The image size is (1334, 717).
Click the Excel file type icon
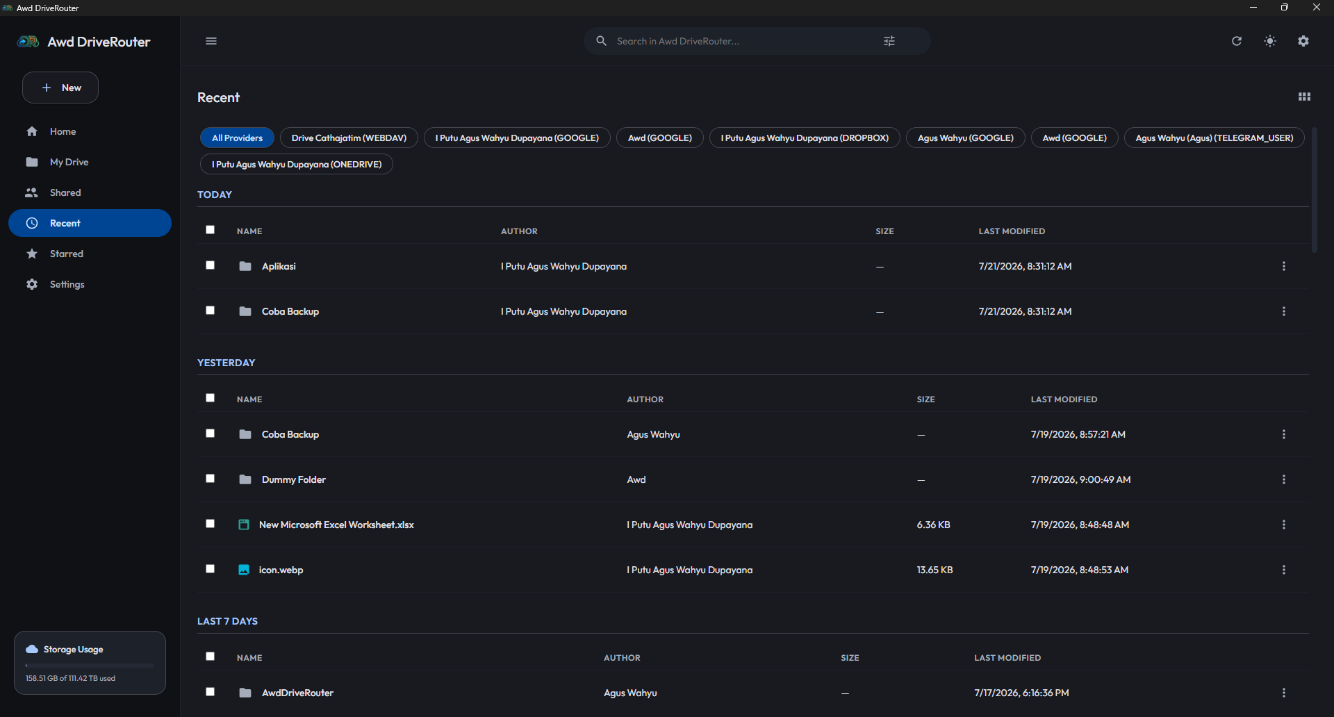244,525
